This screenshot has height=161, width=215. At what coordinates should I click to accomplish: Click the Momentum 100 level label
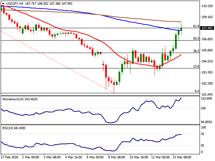click(x=203, y=108)
